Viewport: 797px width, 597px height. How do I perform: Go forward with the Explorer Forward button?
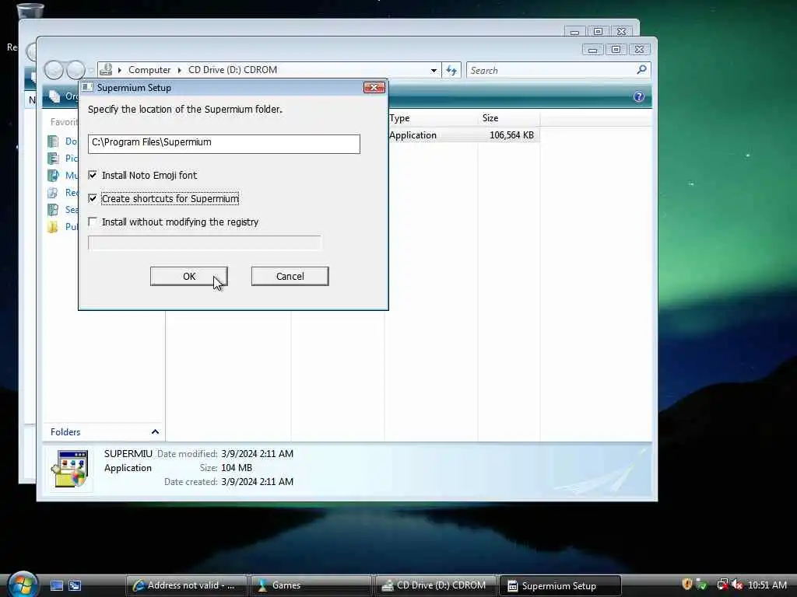coord(75,70)
